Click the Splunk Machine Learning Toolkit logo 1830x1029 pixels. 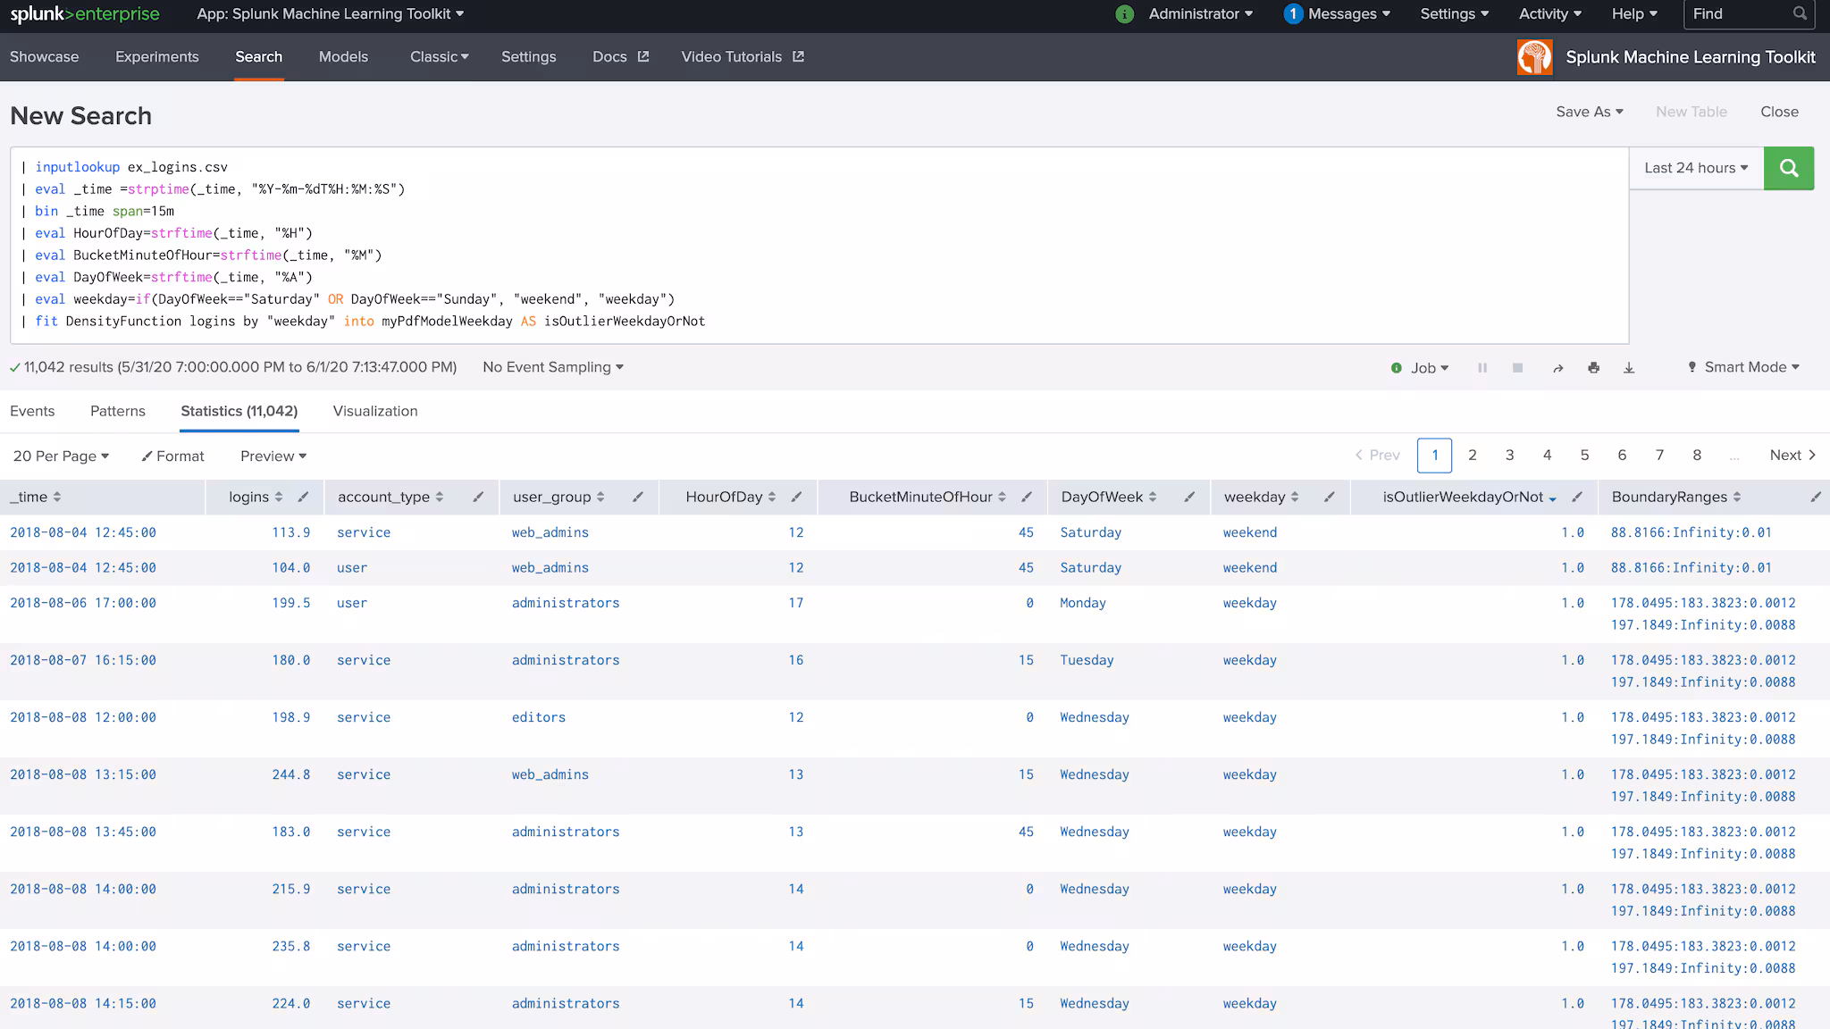pyautogui.click(x=1534, y=57)
